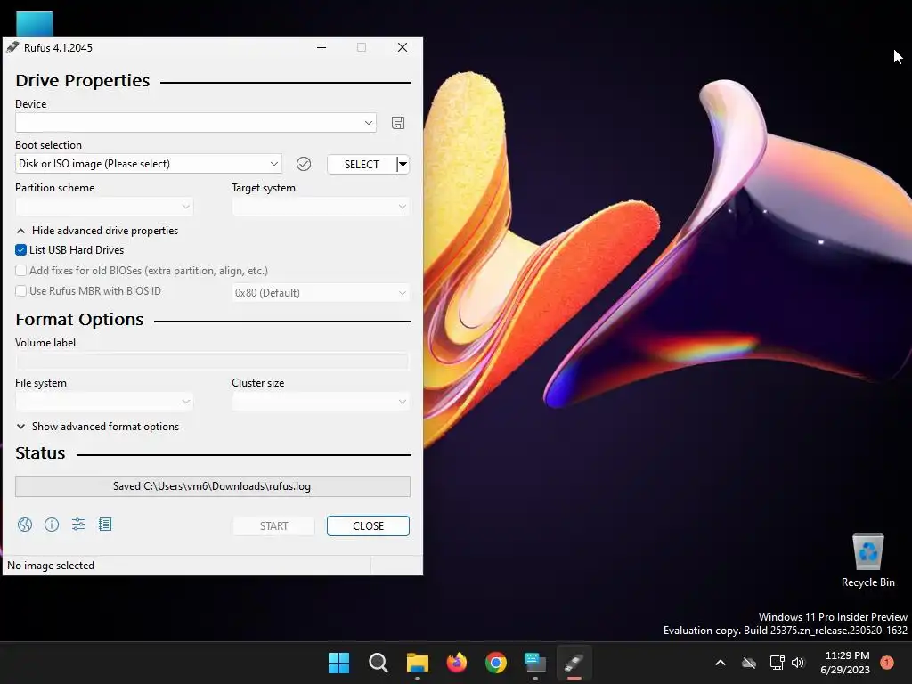This screenshot has width=912, height=684.
Task: Minimize the Rufus window
Action: [x=321, y=48]
